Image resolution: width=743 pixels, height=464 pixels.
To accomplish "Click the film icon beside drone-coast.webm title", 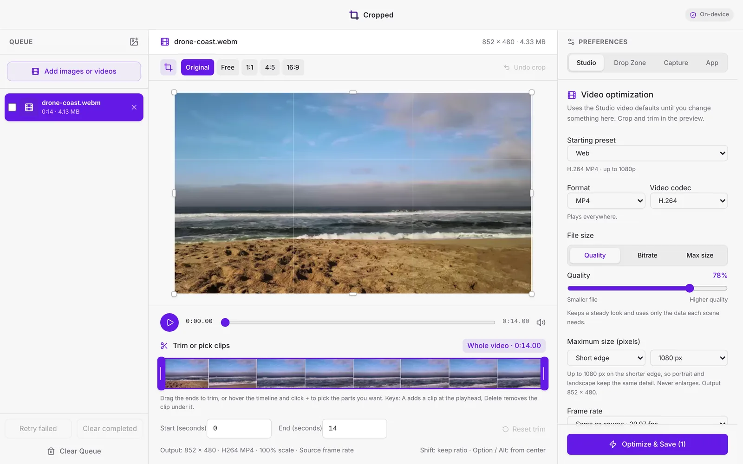I will 165,42.
